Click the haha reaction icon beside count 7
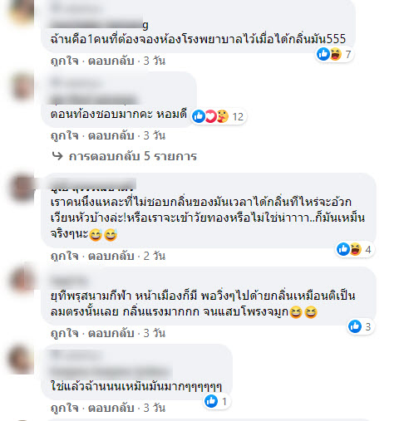The image size is (404, 421). point(335,54)
